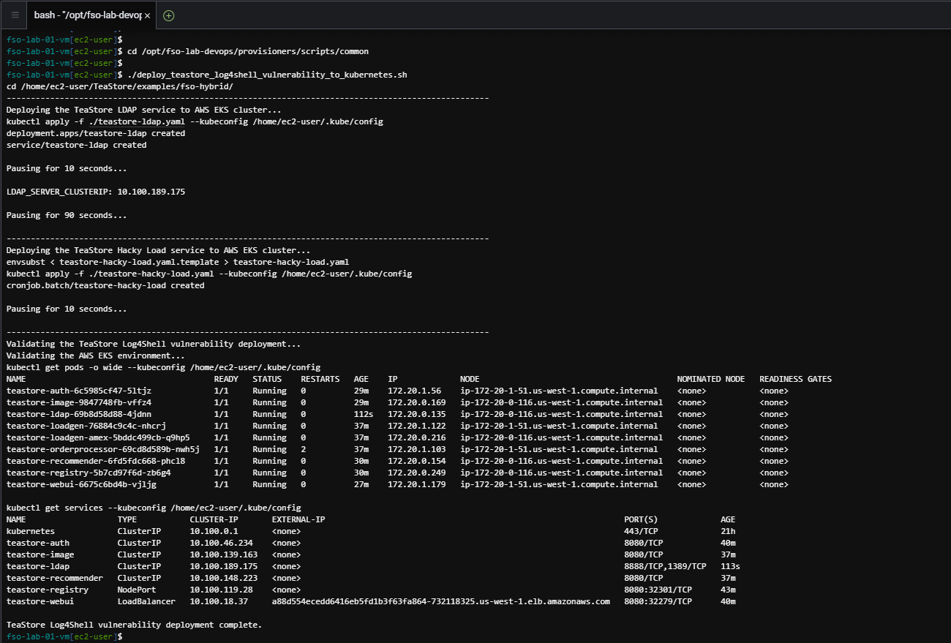
Task: Open the terminal pane menu icon
Action: (x=15, y=15)
